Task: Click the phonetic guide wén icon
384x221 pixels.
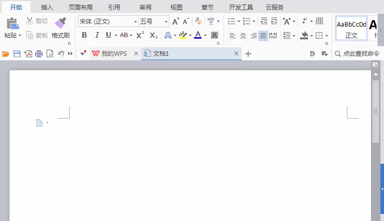Action: [x=211, y=21]
